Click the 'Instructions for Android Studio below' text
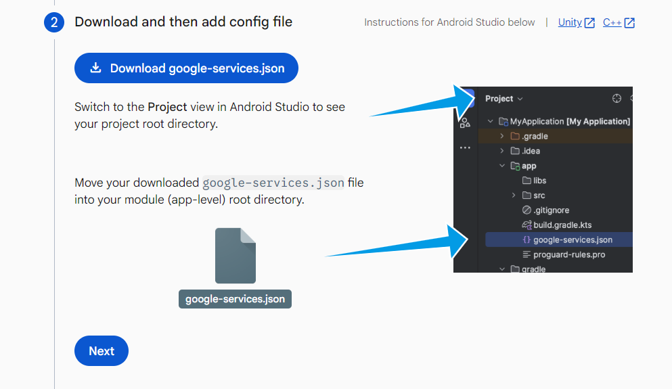This screenshot has width=672, height=389. coord(449,22)
